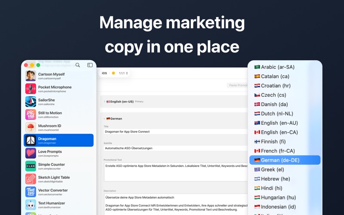Choose Arabic (ar-SA) from language list
Image resolution: width=344 pixels, height=215 pixels.
coord(285,67)
